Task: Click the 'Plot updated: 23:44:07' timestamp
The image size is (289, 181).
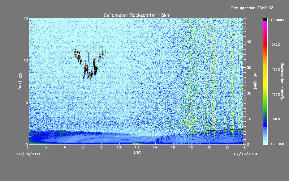Action: tap(252, 8)
